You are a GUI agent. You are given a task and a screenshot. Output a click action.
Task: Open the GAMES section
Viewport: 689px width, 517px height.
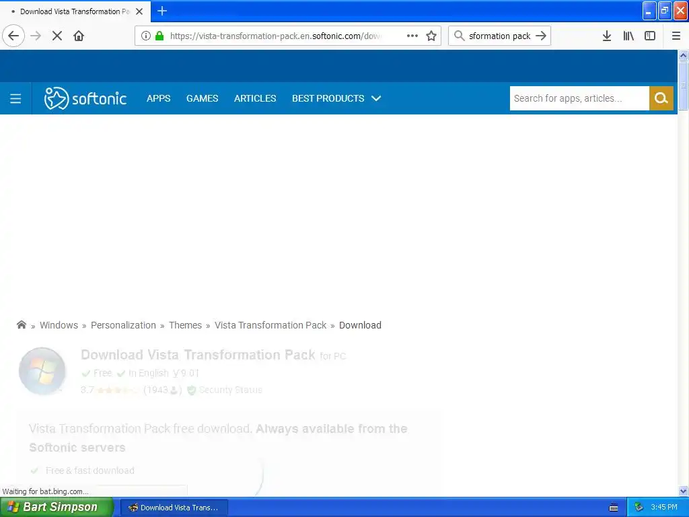(x=202, y=98)
